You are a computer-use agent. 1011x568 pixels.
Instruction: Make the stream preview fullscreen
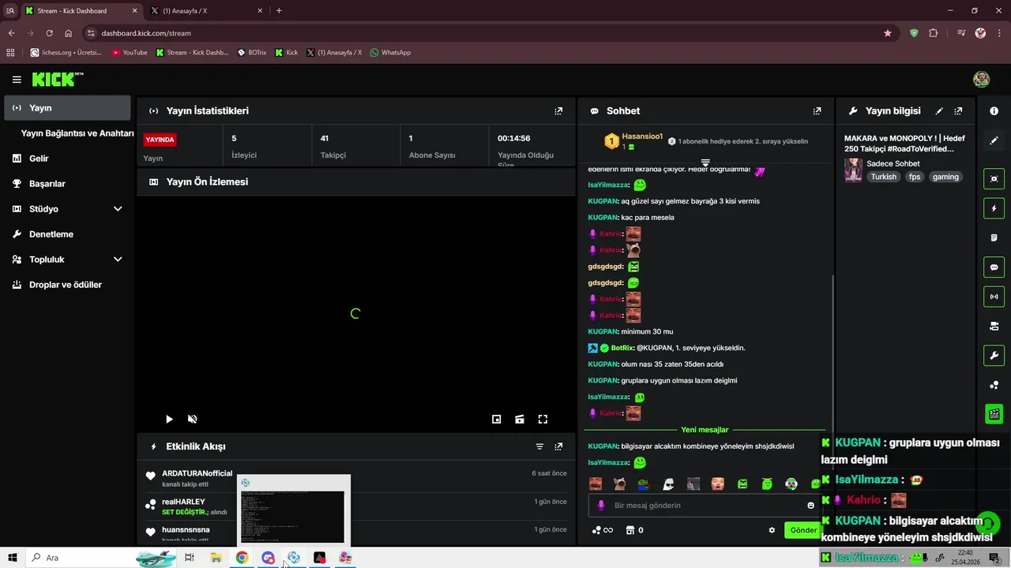pyautogui.click(x=543, y=420)
